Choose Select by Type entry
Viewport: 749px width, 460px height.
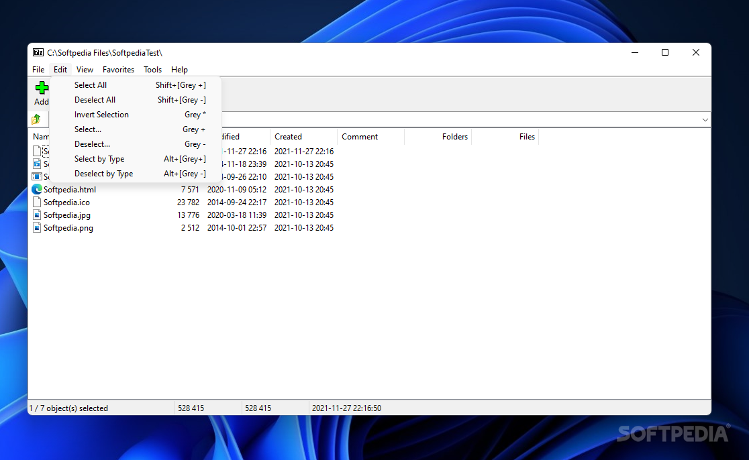[x=136, y=159]
